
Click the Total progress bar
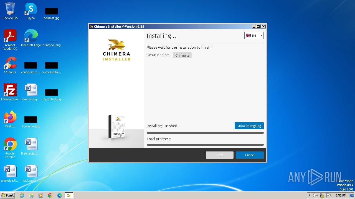coord(205,145)
